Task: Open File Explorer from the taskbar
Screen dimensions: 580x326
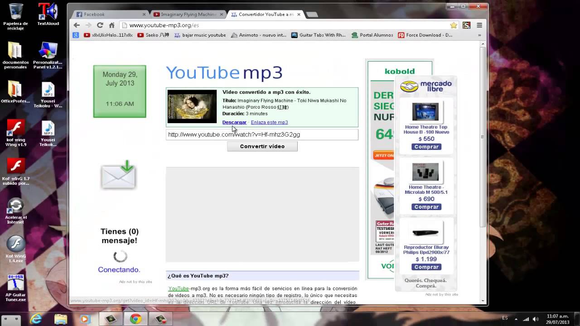Action: pyautogui.click(x=61, y=319)
